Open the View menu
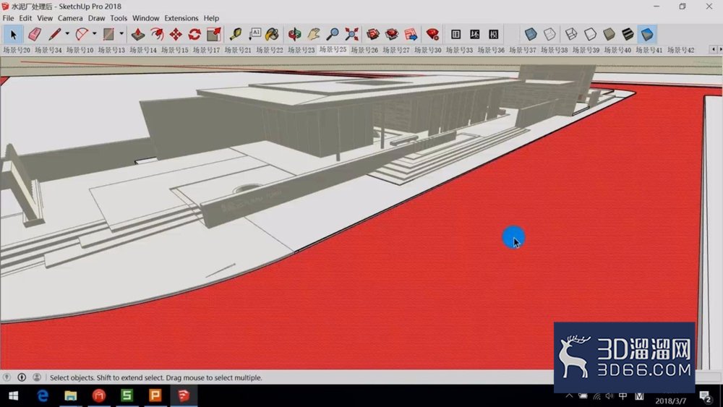 [45, 18]
